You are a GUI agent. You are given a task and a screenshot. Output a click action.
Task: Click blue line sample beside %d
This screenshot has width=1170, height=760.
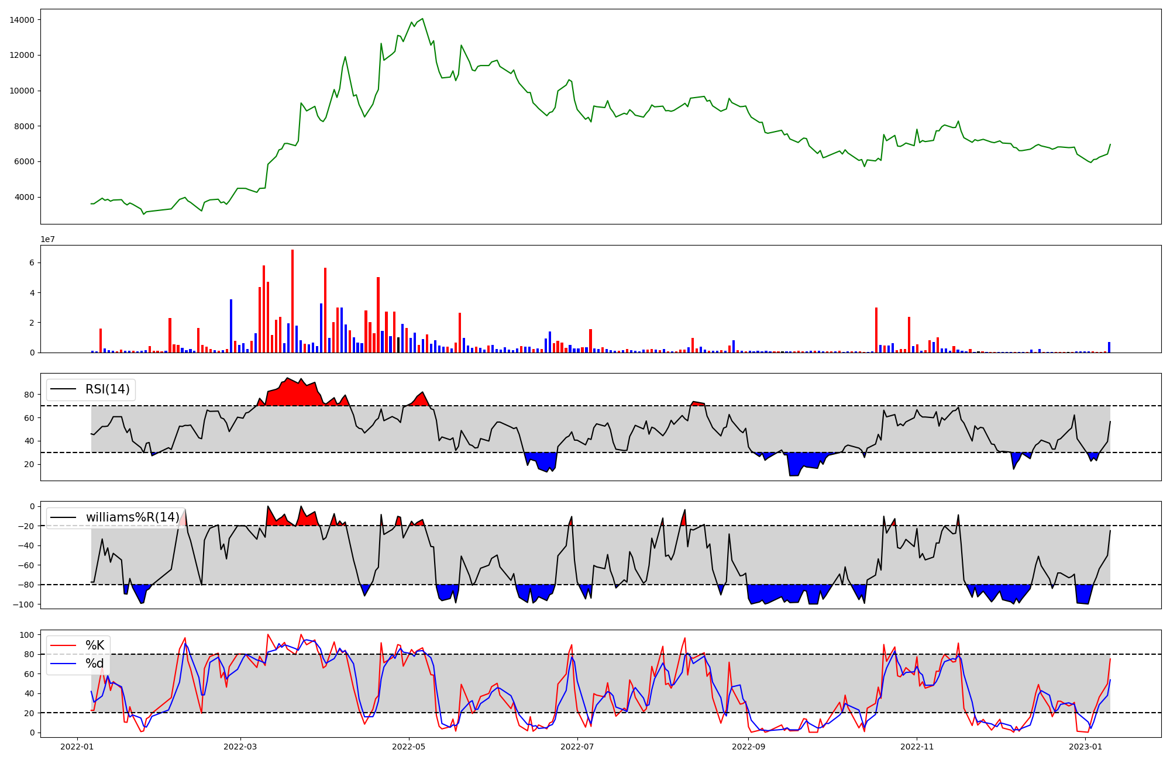pyautogui.click(x=63, y=664)
